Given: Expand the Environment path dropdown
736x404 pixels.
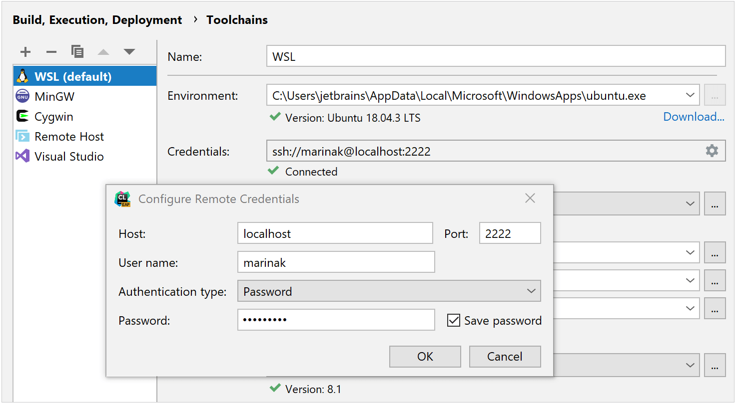Looking at the screenshot, I should click(x=690, y=95).
